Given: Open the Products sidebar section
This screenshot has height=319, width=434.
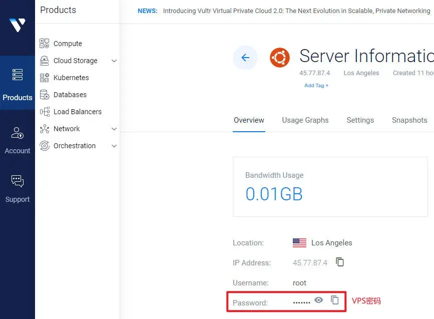Looking at the screenshot, I should coord(18,83).
